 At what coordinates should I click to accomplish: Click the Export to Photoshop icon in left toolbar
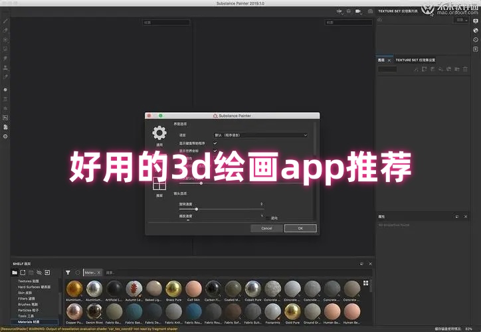[x=5, y=118]
